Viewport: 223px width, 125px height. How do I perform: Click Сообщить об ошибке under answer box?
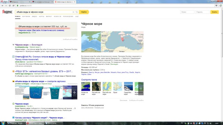coord(70,39)
